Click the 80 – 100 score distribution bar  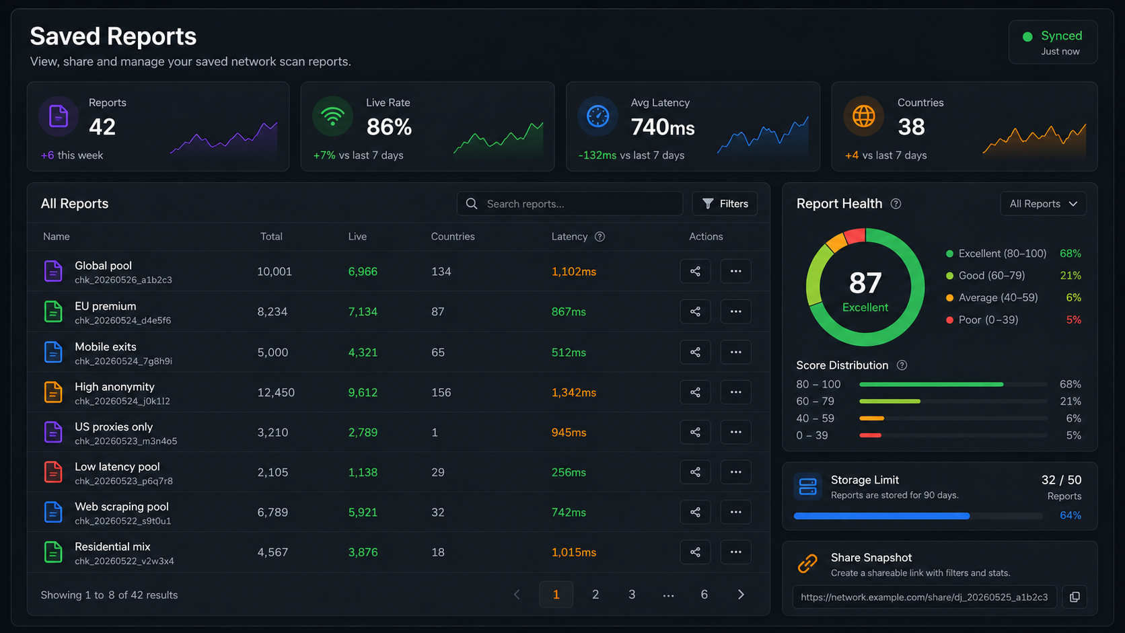[953, 384]
